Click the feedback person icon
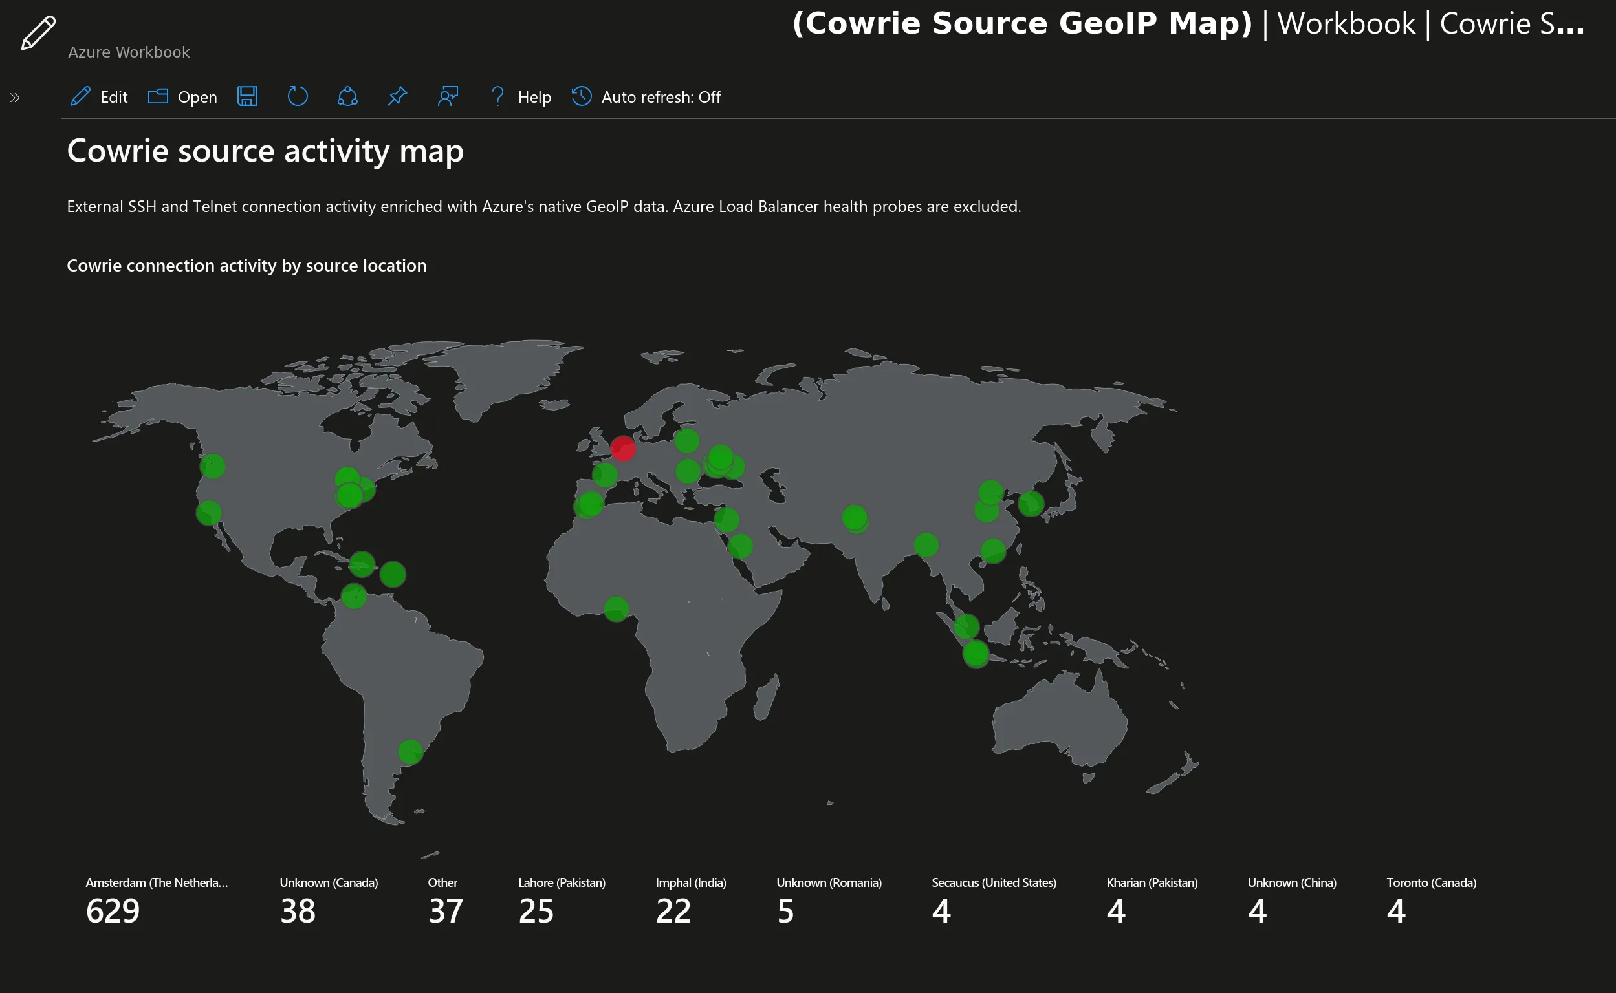Image resolution: width=1616 pixels, height=993 pixels. pyautogui.click(x=448, y=96)
